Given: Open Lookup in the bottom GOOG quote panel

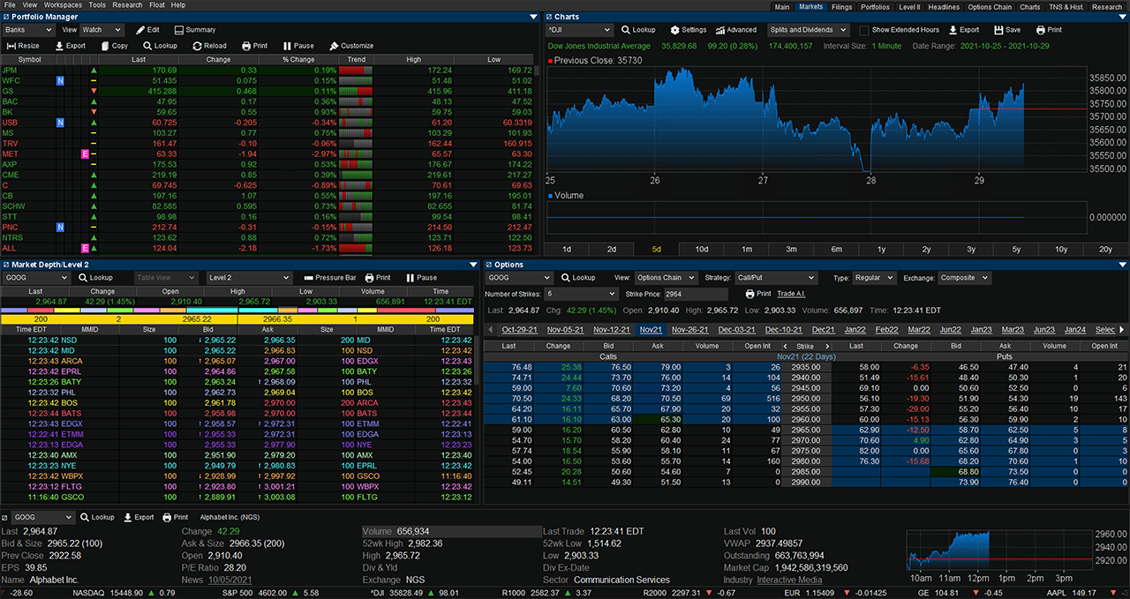Looking at the screenshot, I should tap(97, 518).
